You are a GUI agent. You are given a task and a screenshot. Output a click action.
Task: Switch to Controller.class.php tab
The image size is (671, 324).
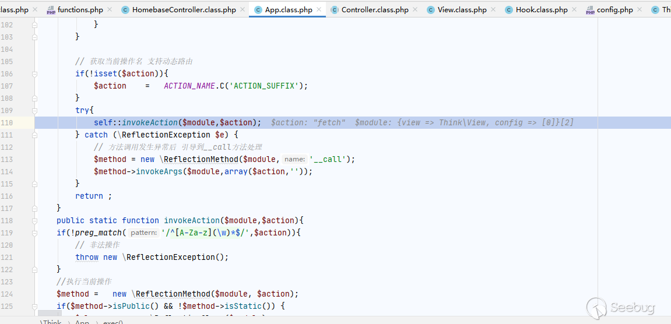[375, 9]
